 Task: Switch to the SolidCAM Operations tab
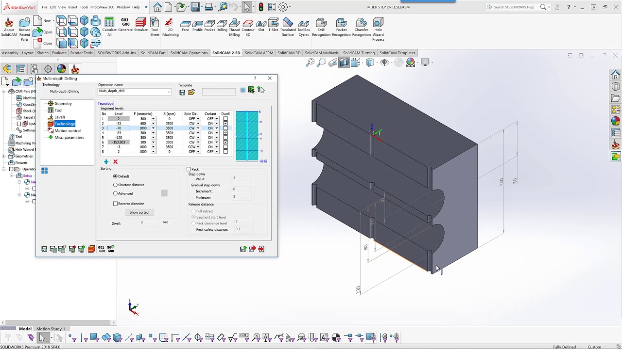click(x=189, y=53)
